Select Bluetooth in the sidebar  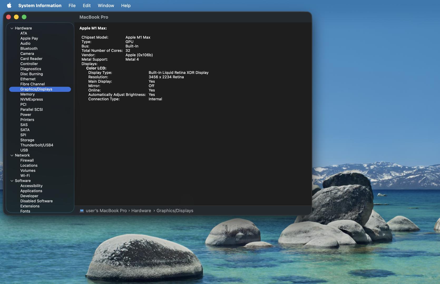coord(29,49)
